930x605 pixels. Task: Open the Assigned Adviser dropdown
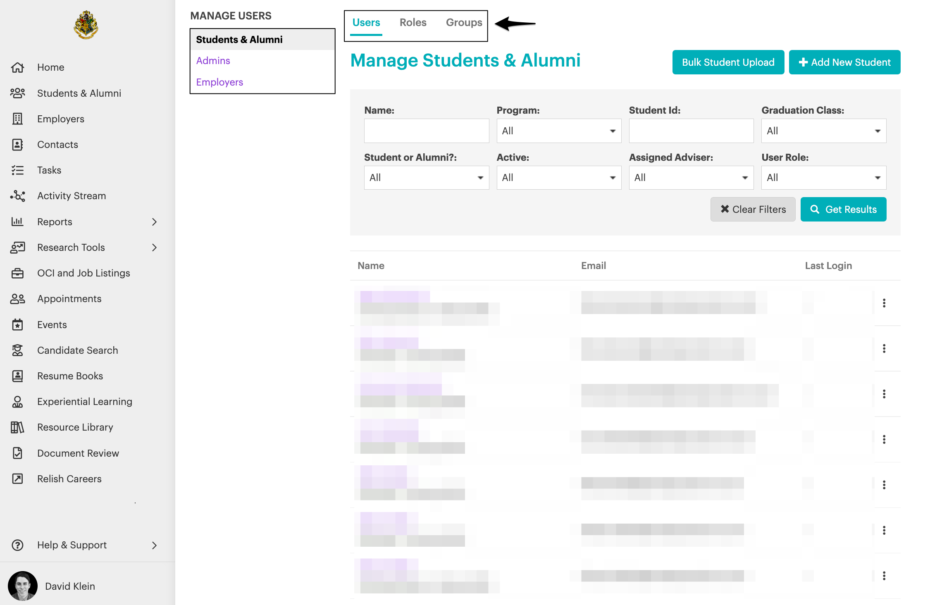click(691, 178)
